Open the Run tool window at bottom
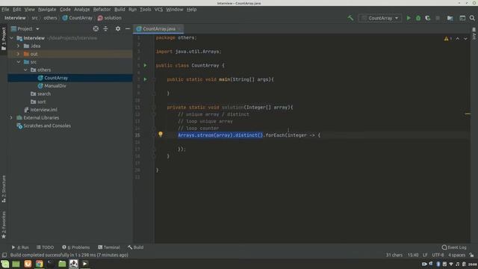The height and width of the screenshot is (269, 478). pyautogui.click(x=20, y=247)
